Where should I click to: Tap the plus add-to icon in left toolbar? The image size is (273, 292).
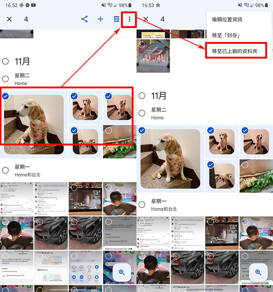point(101,19)
